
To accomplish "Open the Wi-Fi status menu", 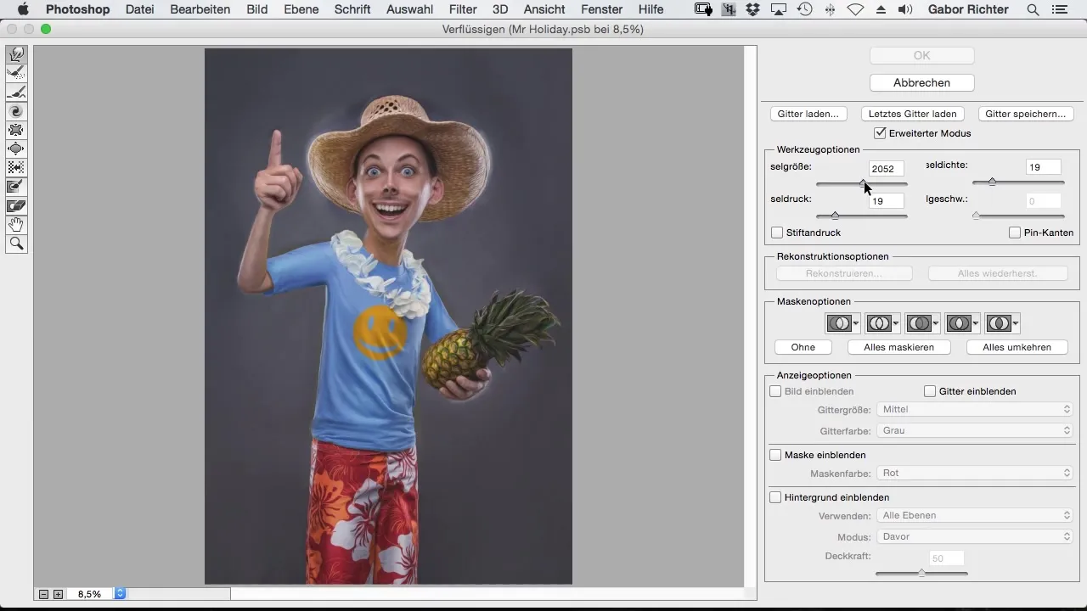I will click(x=855, y=10).
